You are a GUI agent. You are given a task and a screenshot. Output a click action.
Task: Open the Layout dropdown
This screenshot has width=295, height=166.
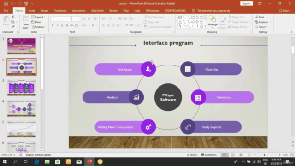38,17
